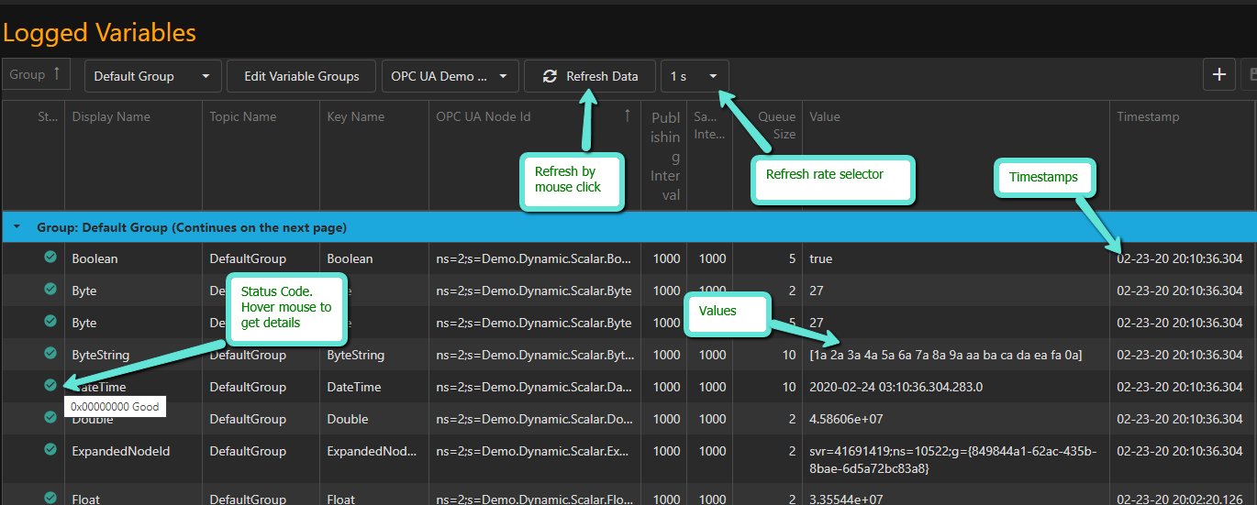Collapse the Default Group row expander
The width and height of the screenshot is (1257, 505).
point(16,227)
